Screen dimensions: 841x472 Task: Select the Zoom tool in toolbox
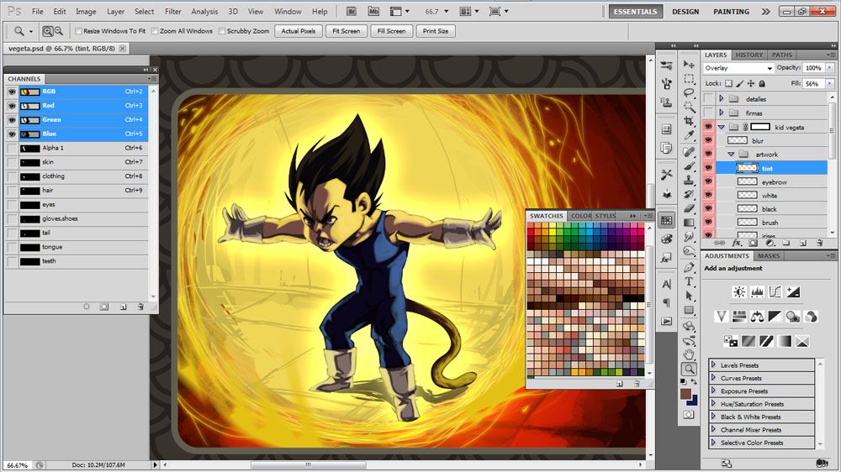tap(689, 369)
